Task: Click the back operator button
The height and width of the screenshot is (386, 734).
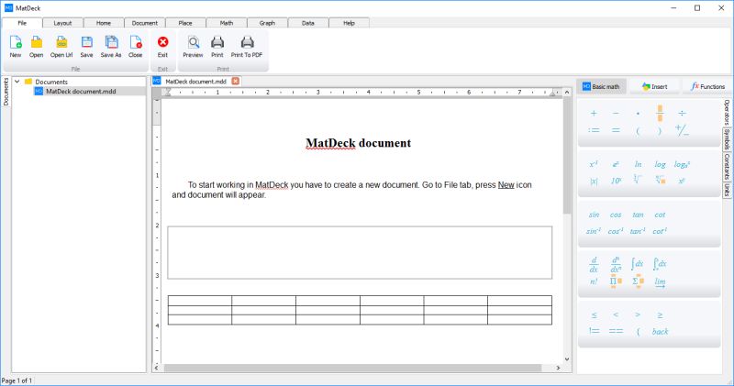Action: pyautogui.click(x=660, y=332)
